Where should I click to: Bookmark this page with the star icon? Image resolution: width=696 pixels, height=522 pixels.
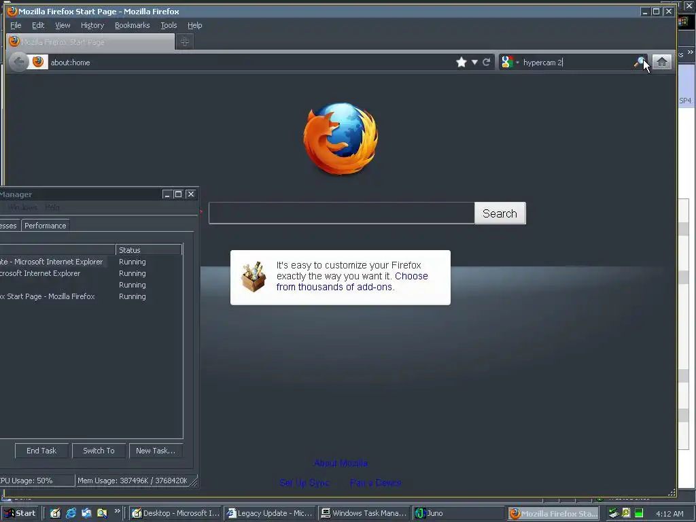[x=462, y=62]
